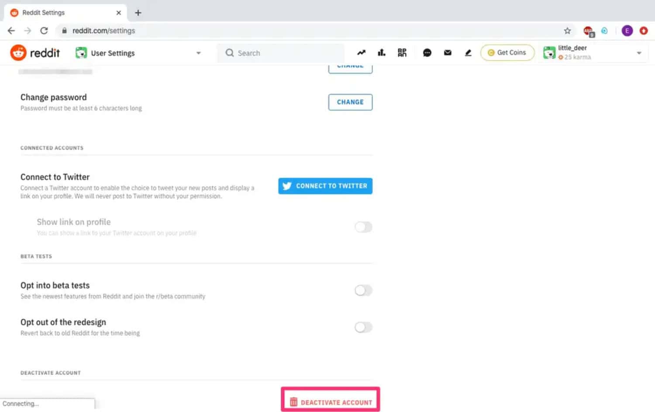Click the adblock extension icon
This screenshot has width=655, height=412.
[x=589, y=31]
